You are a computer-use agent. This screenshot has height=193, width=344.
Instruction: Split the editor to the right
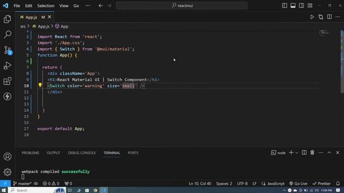329,17
